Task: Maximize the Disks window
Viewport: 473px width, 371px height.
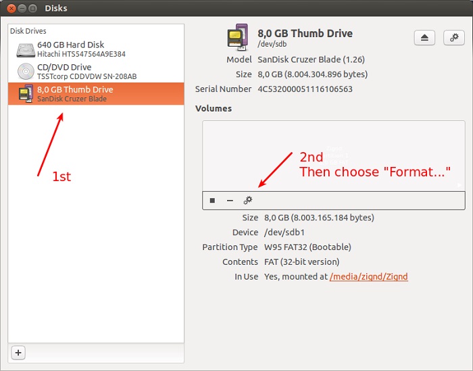Action: click(x=33, y=8)
